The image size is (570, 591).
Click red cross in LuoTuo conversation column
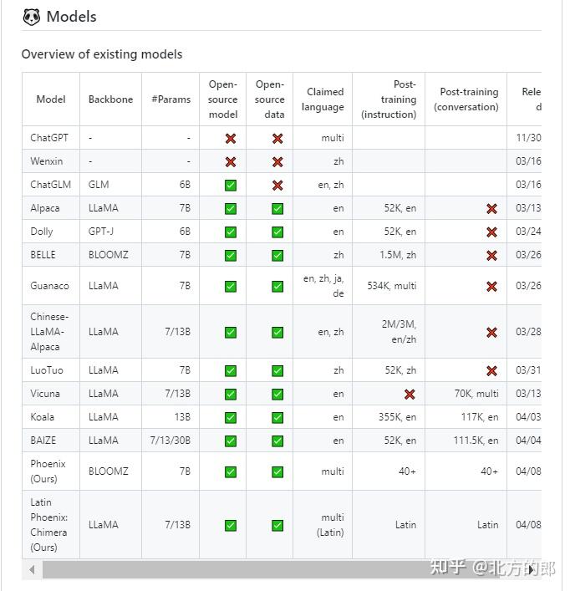click(x=491, y=371)
